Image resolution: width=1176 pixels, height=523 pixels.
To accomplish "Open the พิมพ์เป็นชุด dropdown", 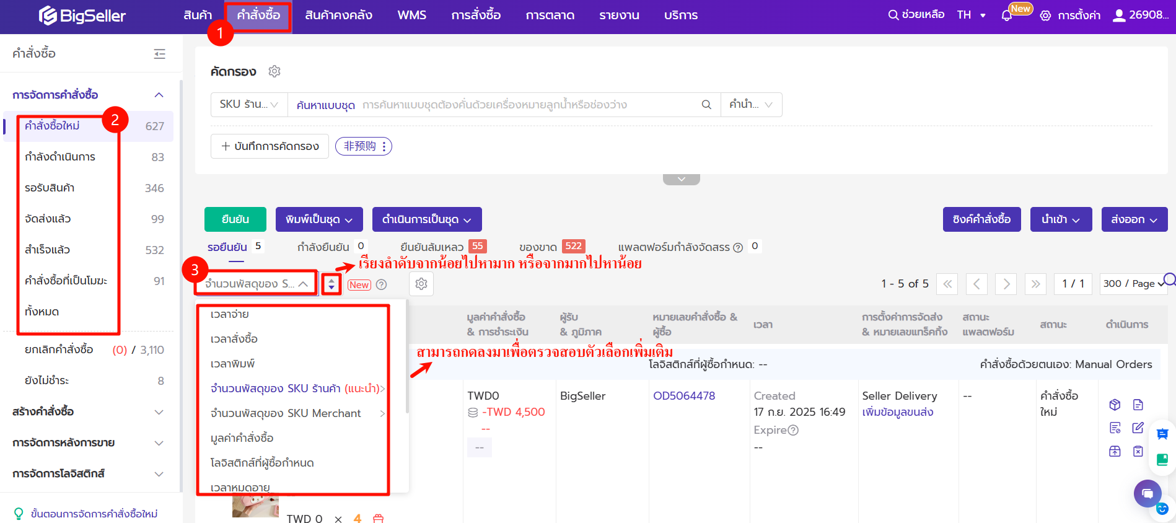I will [x=318, y=219].
